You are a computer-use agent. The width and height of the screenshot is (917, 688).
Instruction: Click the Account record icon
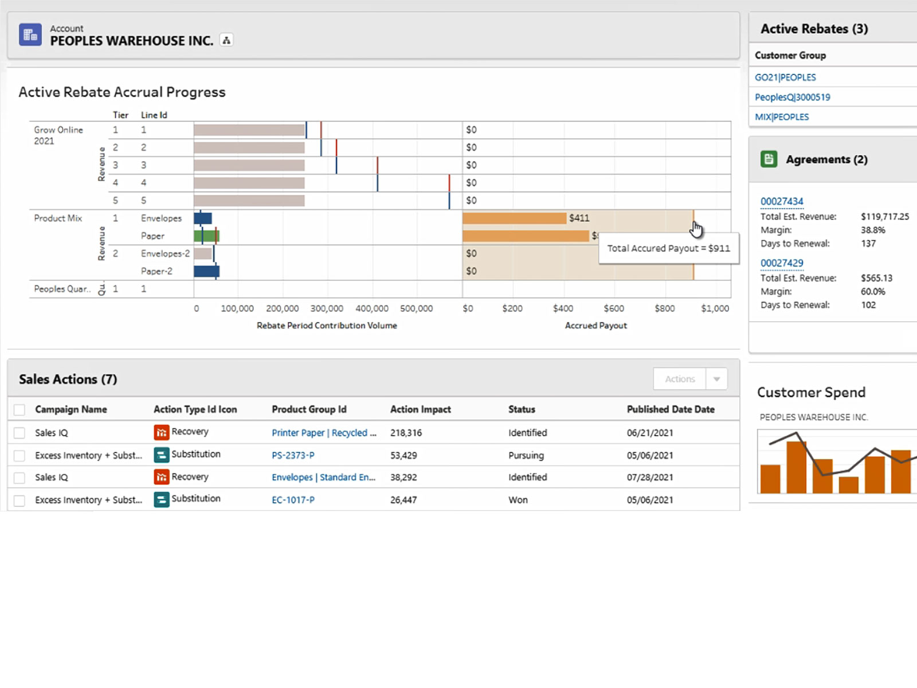pyautogui.click(x=30, y=34)
